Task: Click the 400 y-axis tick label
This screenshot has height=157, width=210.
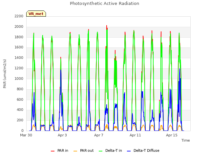Action: click(x=20, y=110)
